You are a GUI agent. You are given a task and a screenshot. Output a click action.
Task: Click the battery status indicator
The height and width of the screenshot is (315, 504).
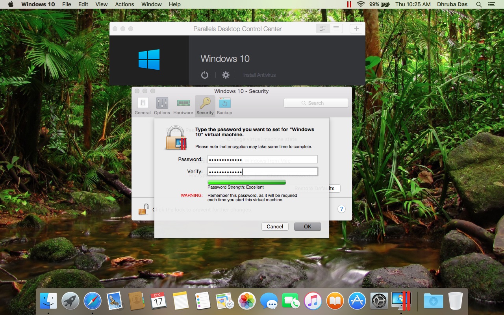tap(380, 4)
